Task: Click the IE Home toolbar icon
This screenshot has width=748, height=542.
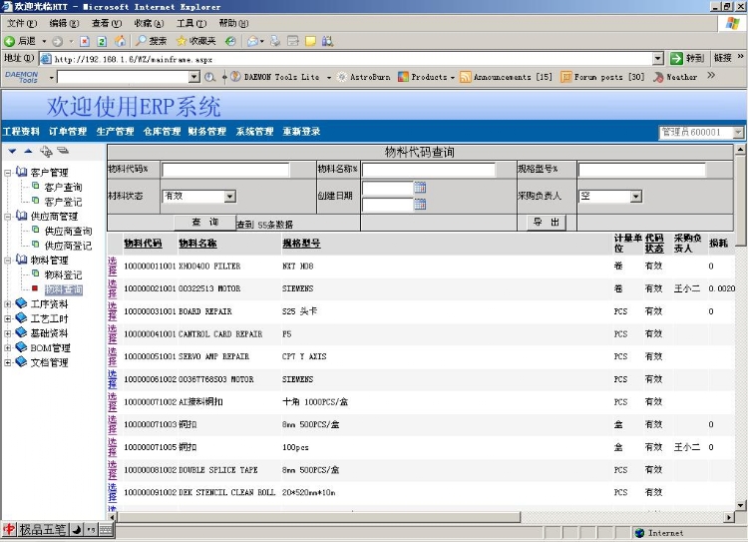Action: click(x=120, y=41)
